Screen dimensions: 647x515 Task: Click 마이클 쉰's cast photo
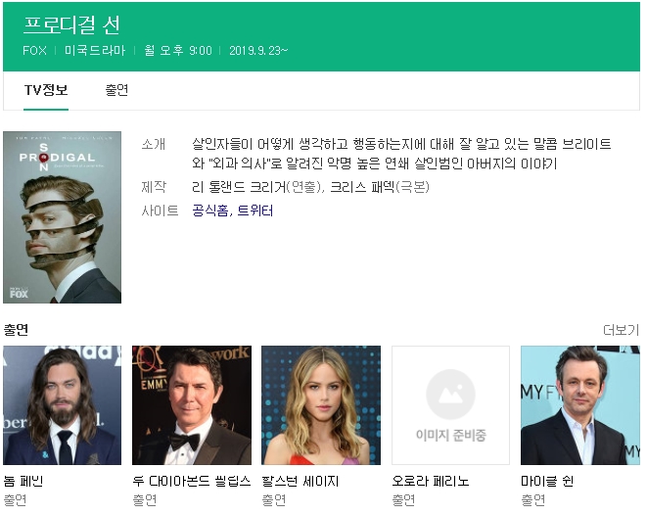coord(579,404)
